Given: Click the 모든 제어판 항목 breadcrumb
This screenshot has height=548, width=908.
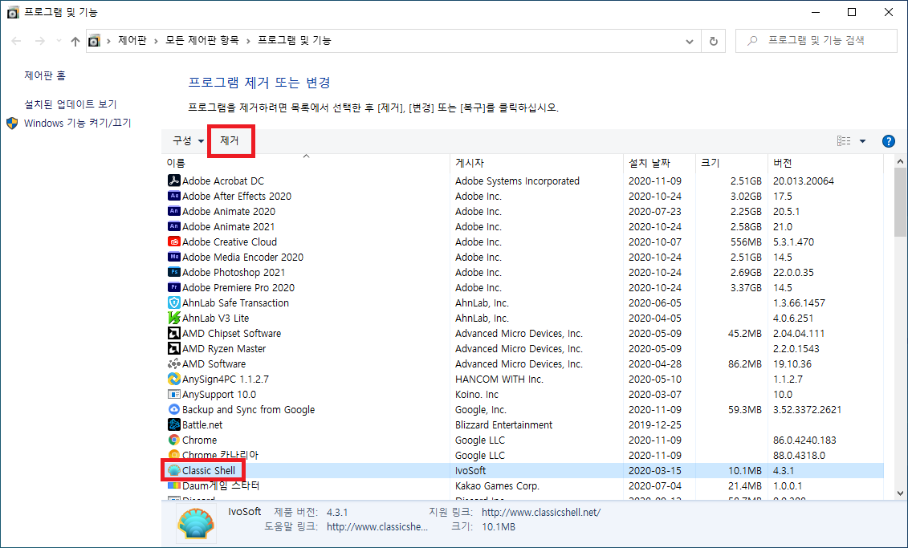Looking at the screenshot, I should click(202, 40).
